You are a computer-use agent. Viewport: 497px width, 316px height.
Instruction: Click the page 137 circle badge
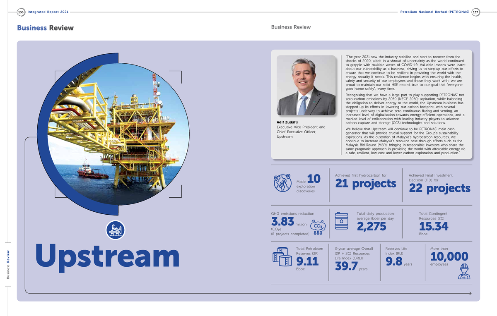[x=476, y=12]
